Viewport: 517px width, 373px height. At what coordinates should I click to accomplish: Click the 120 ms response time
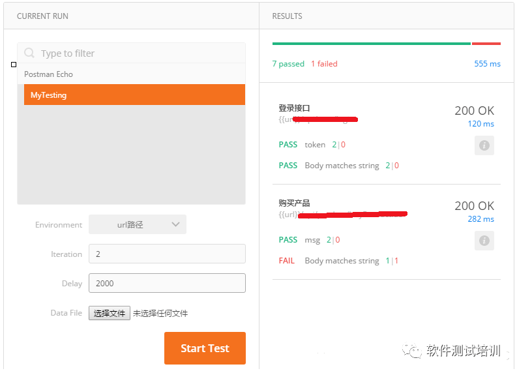point(480,124)
